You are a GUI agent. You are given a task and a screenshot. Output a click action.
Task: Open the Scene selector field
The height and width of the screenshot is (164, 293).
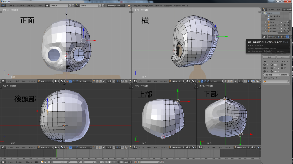click(89, 6)
